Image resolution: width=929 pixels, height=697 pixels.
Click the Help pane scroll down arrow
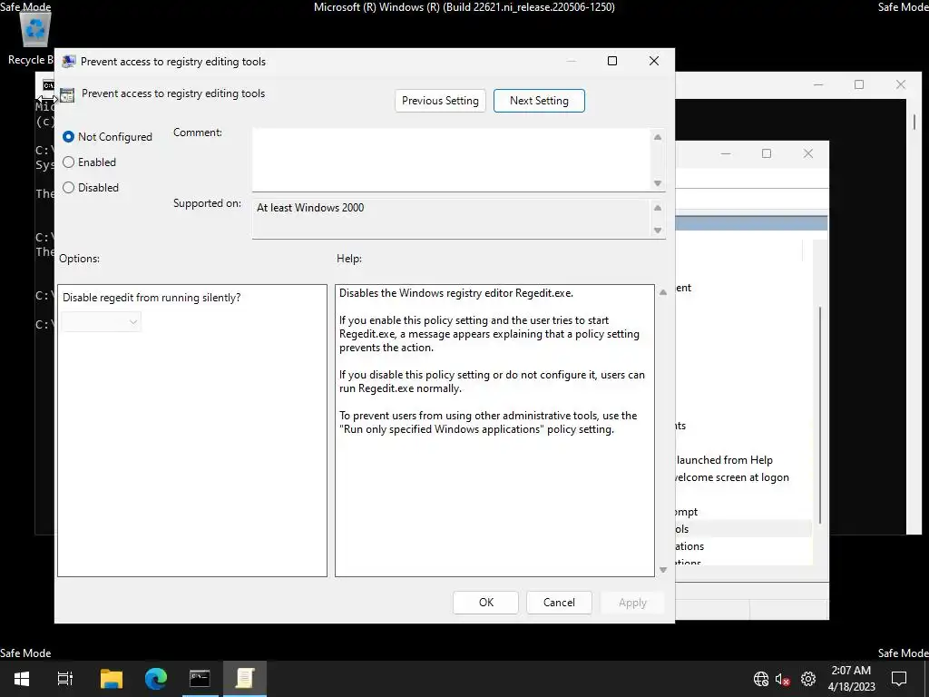pos(663,570)
